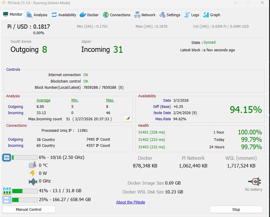270x217 pixels.
Task: View the Logs tab
Action: coord(192,15)
